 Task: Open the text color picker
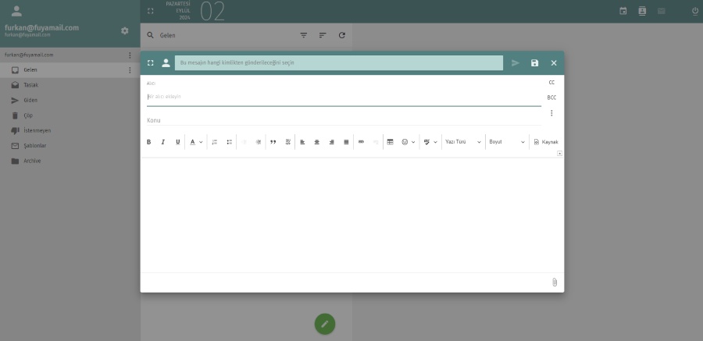196,142
